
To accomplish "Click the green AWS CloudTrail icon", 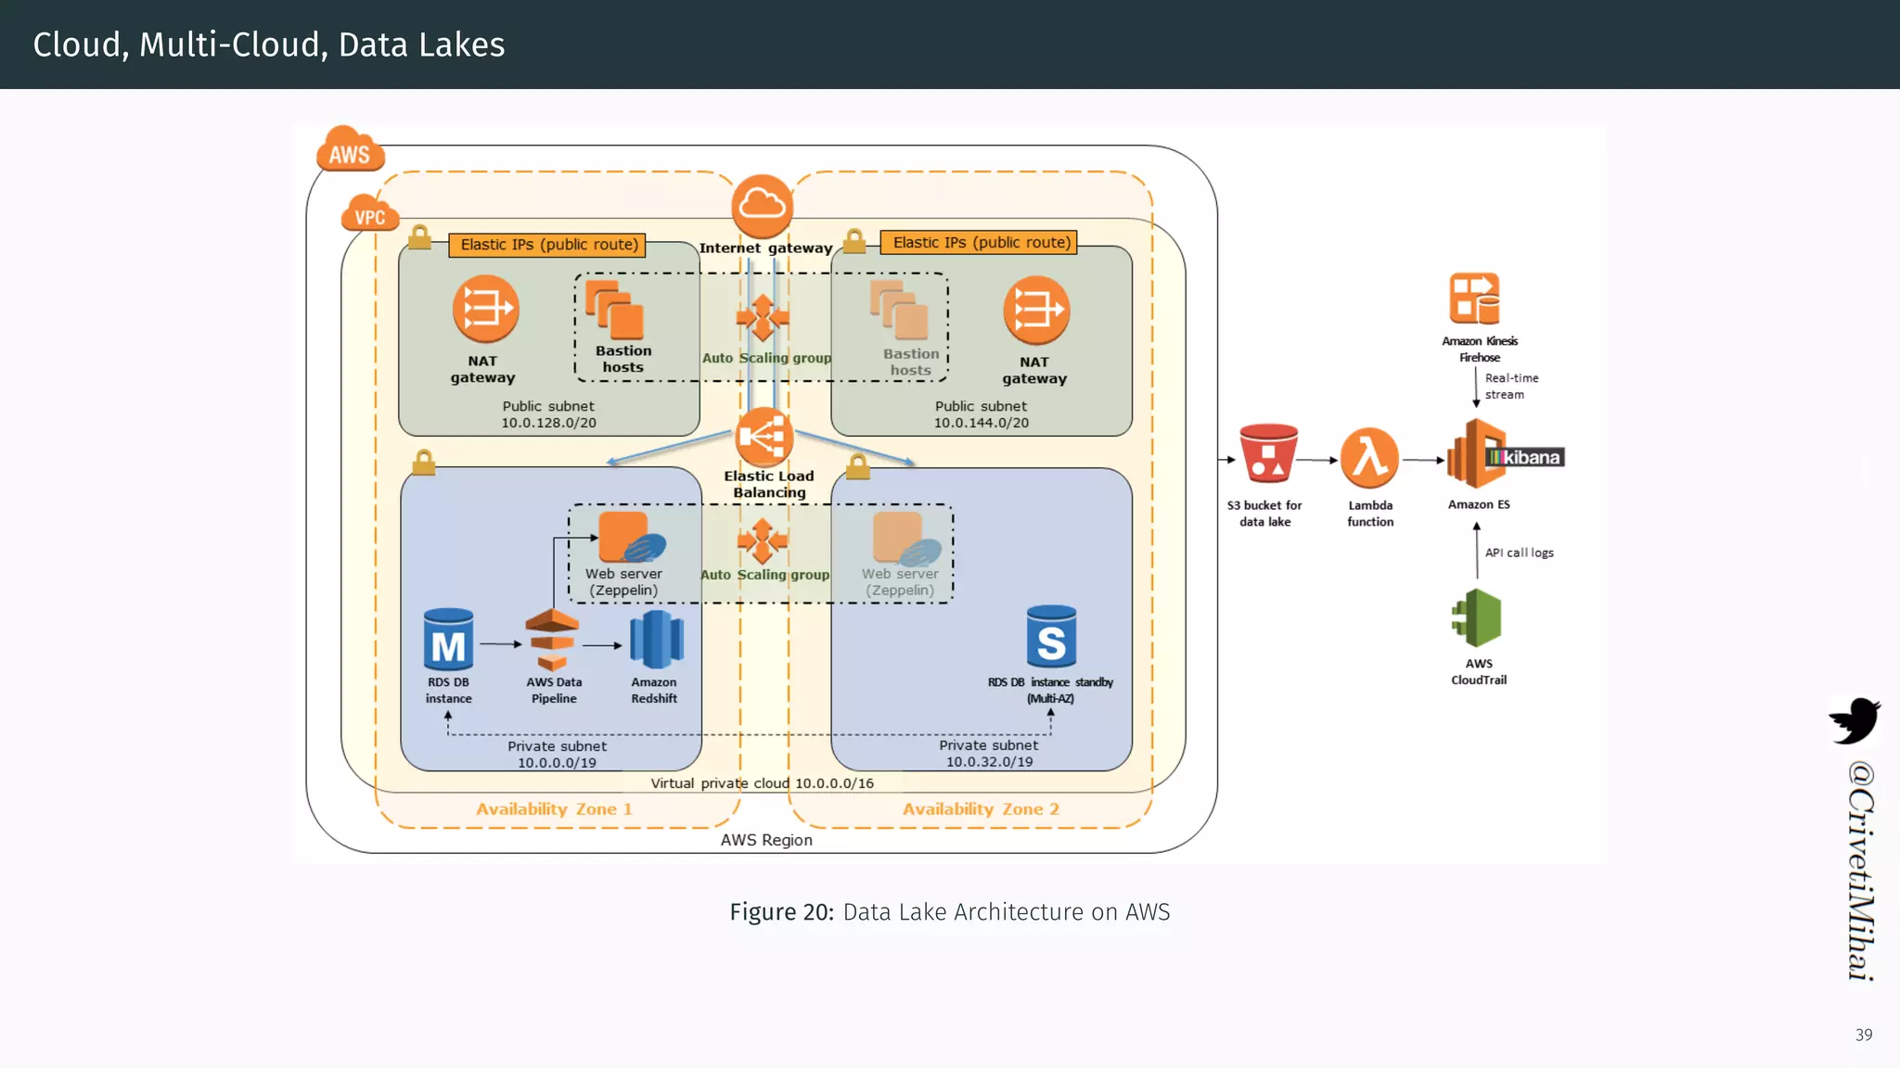I will (1477, 618).
